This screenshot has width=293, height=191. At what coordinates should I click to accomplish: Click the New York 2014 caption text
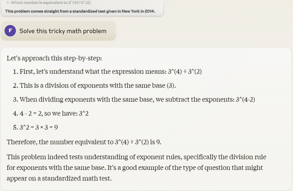[x=80, y=11]
